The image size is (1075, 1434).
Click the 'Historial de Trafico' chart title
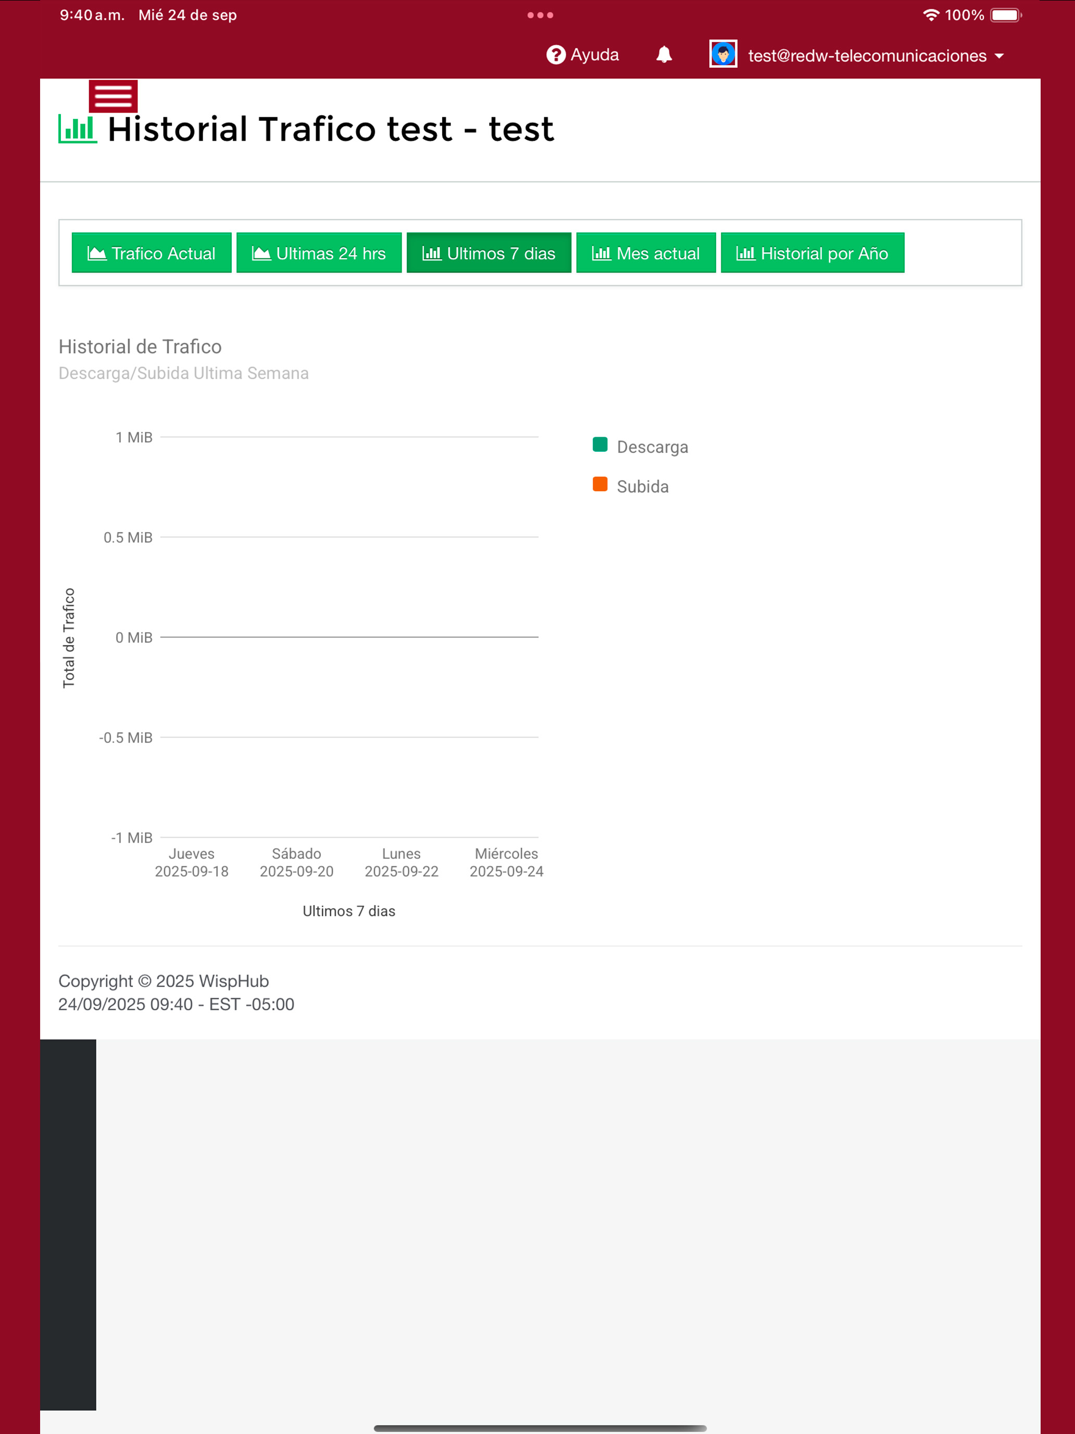click(x=140, y=347)
